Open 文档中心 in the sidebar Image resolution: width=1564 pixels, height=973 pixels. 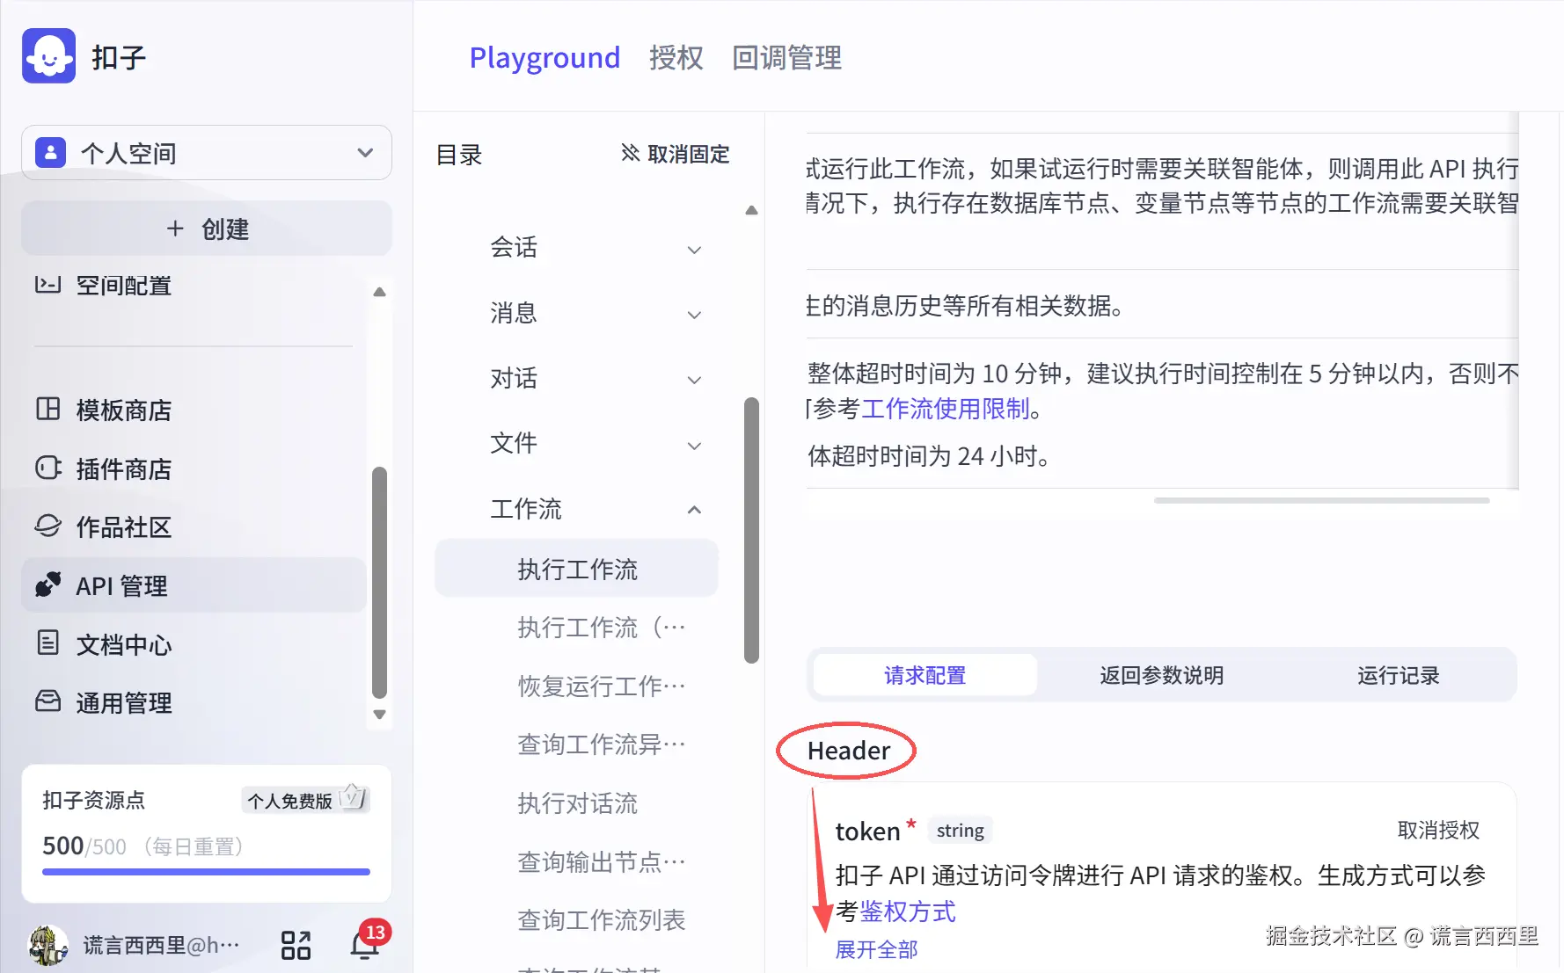coord(194,643)
